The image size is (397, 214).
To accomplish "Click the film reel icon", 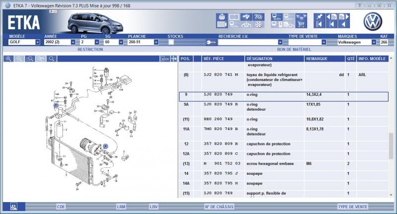I will click(258, 24).
